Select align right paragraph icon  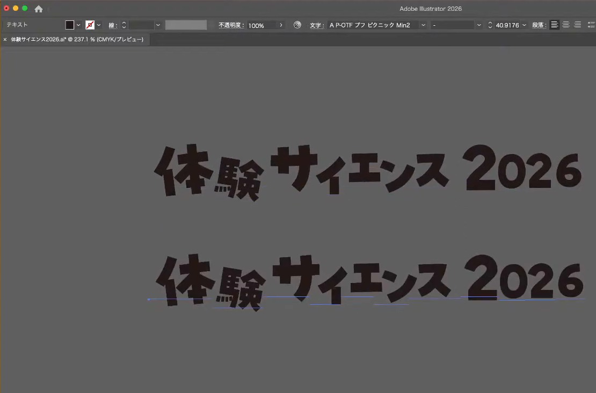(577, 25)
